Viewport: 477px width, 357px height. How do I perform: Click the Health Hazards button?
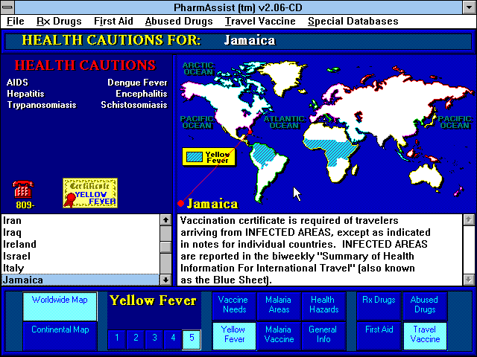323,306
